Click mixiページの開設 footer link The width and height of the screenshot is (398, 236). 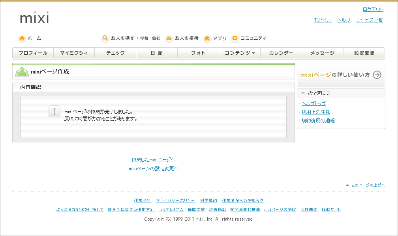pyautogui.click(x=280, y=210)
